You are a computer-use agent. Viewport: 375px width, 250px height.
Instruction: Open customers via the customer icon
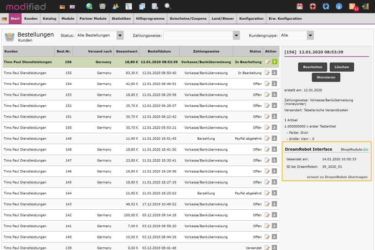[x=115, y=6]
